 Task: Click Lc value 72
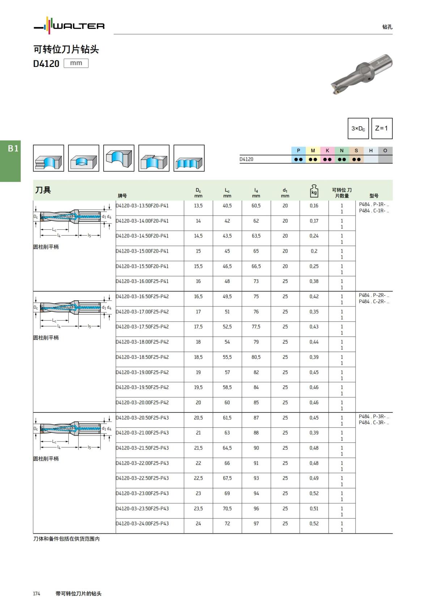pos(227,524)
